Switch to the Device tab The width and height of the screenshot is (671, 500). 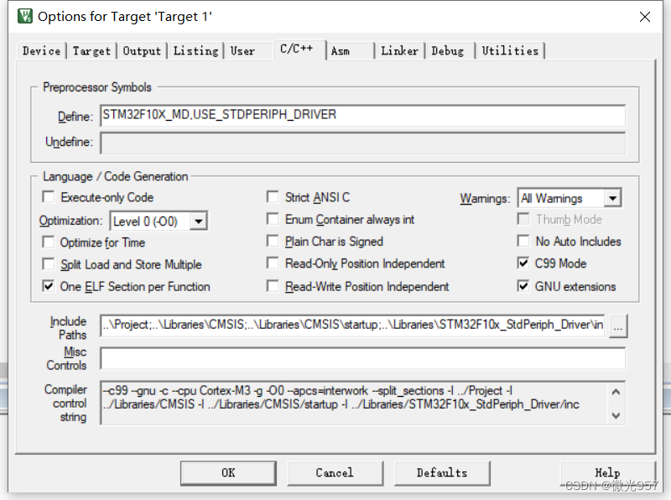41,51
